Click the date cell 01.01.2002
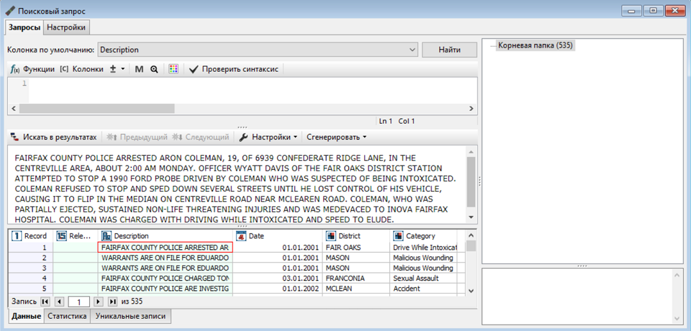691x331 pixels. [x=278, y=288]
